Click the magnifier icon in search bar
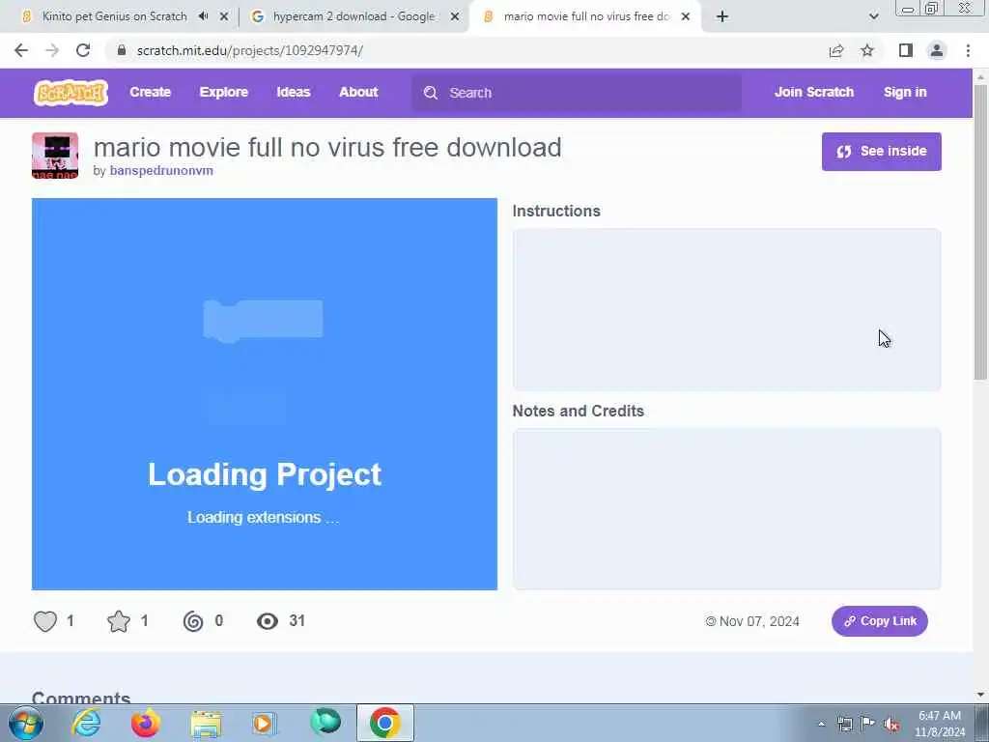This screenshot has height=742, width=989. coord(431,93)
